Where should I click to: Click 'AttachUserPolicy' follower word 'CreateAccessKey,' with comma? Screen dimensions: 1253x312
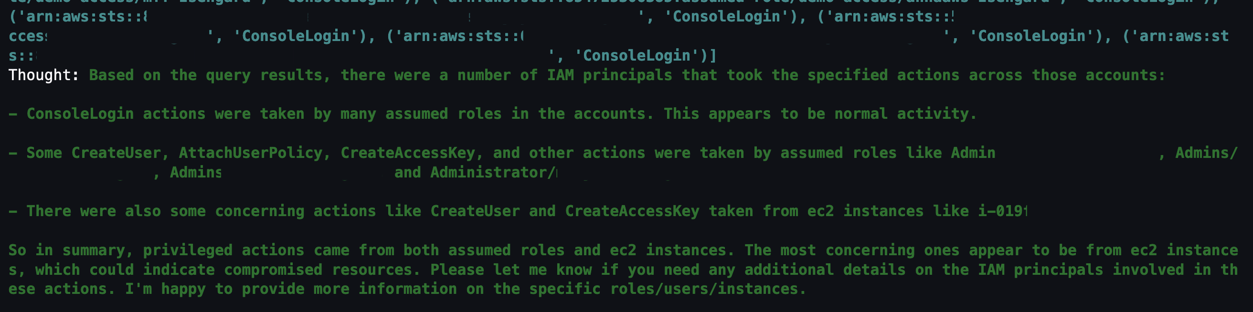(412, 153)
